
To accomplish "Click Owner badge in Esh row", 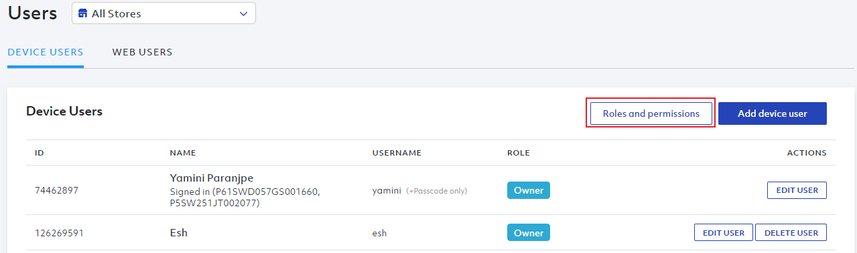I will [x=529, y=233].
